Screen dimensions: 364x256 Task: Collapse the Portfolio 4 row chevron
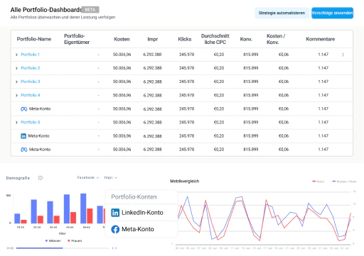[x=16, y=95]
